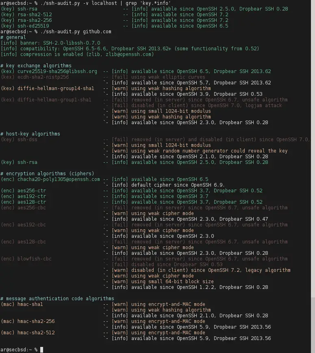
Task: Select curve25519-sha256@libssh.org kex entry
Action: (x=136, y=71)
